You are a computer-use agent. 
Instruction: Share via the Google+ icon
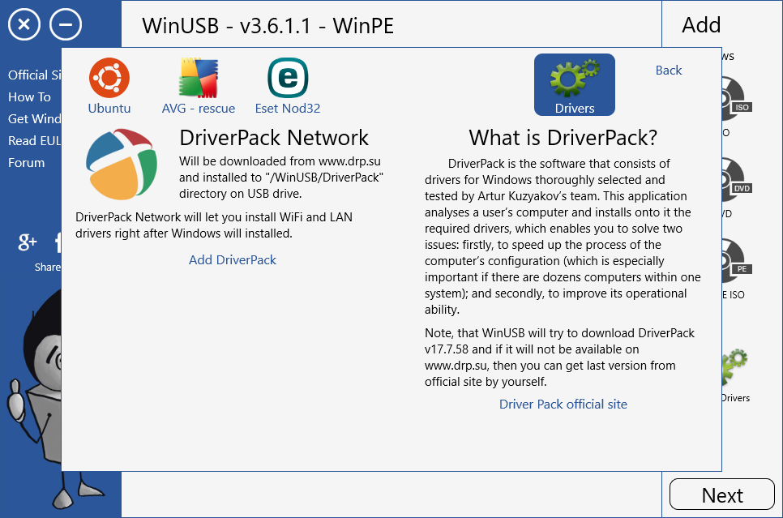point(28,241)
